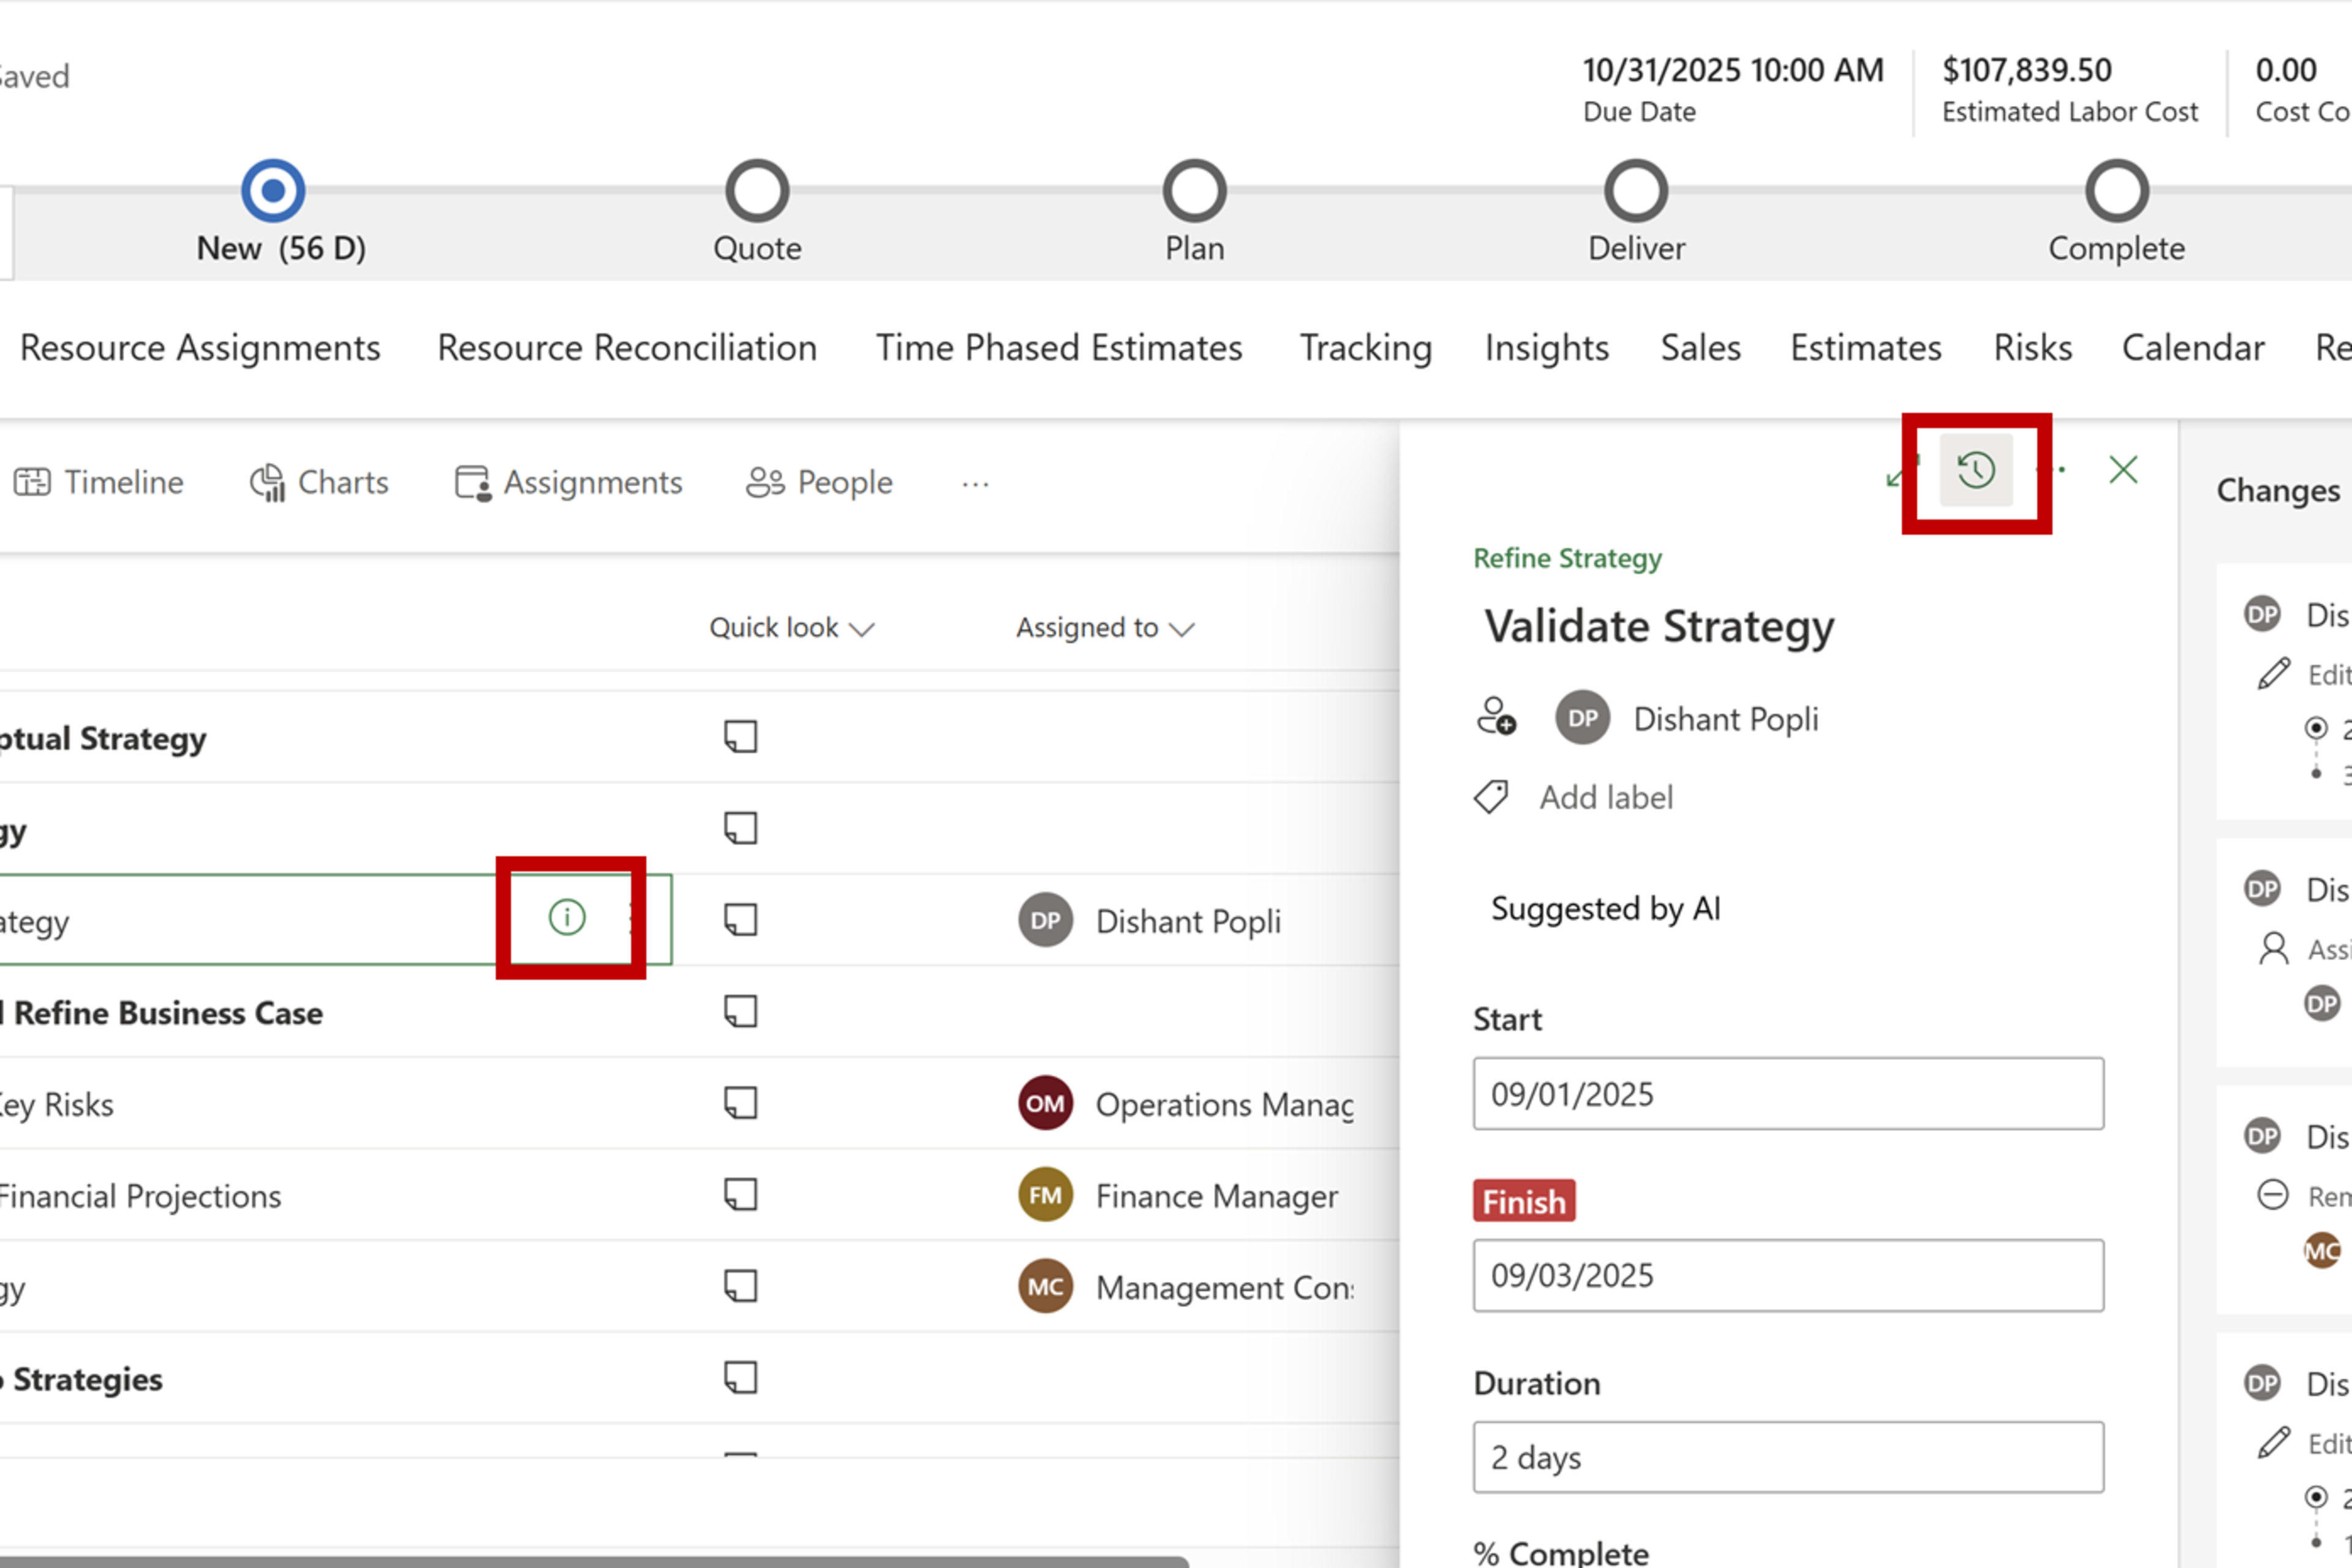Select the Deliver stage
2352x1568 pixels.
1636,190
